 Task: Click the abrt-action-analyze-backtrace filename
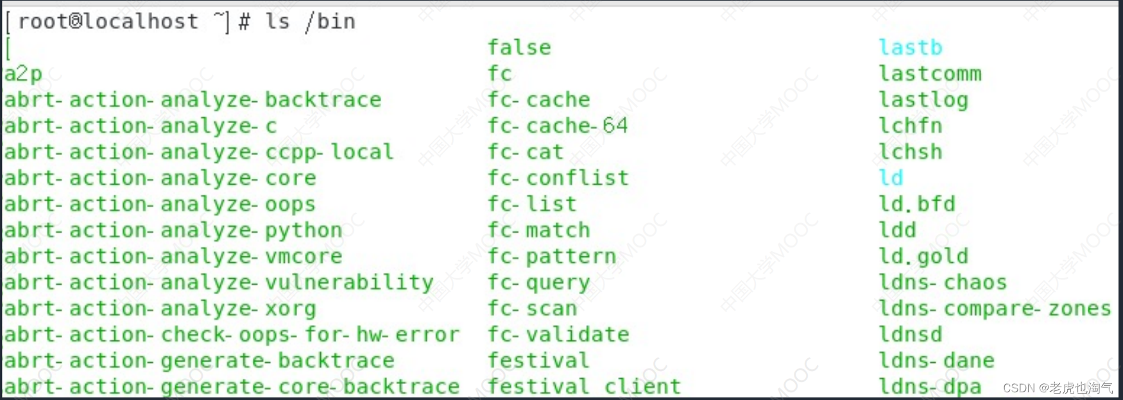click(x=193, y=100)
